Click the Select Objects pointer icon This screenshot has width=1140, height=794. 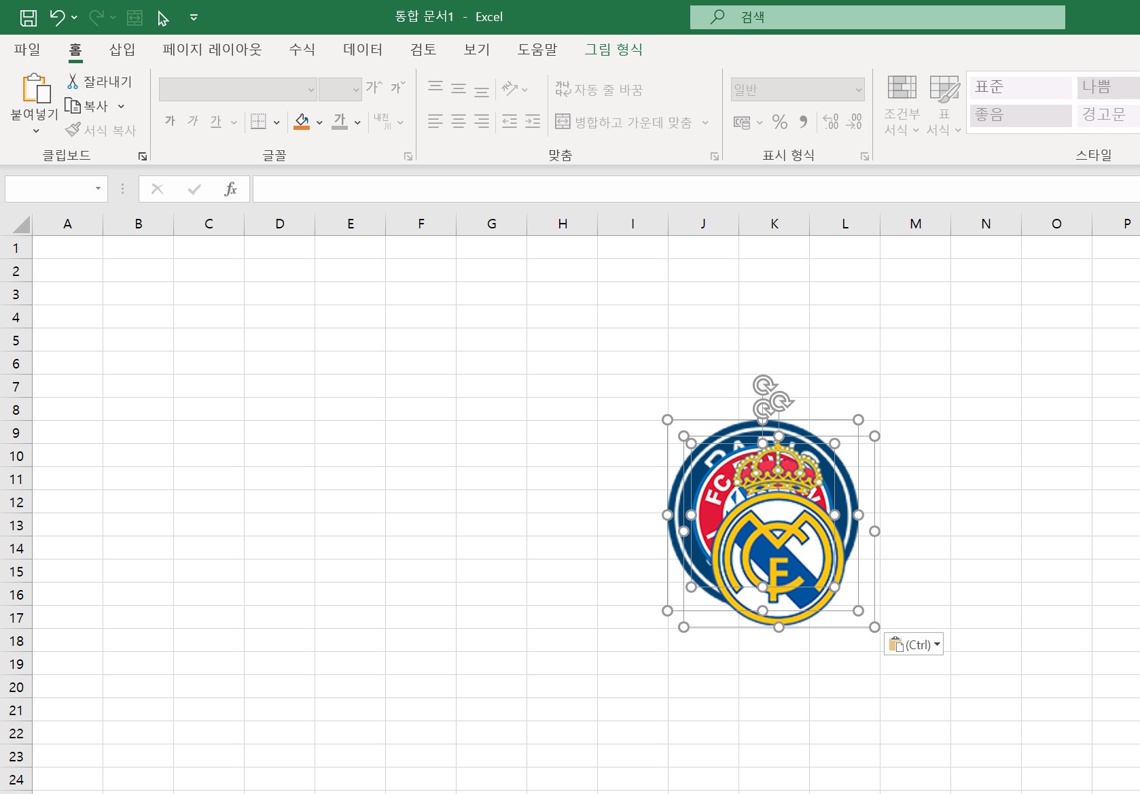pyautogui.click(x=163, y=18)
